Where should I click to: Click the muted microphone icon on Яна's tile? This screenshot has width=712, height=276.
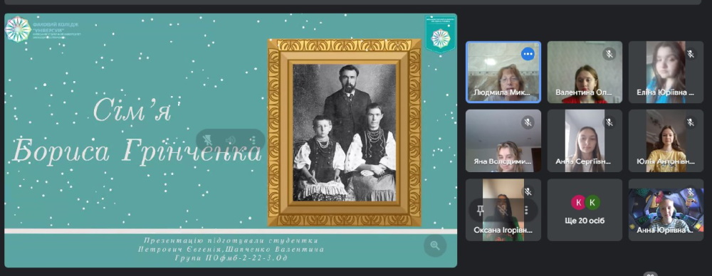(x=527, y=122)
